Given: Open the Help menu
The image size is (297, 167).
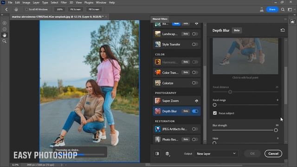Looking at the screenshot, I should (x=112, y=2).
